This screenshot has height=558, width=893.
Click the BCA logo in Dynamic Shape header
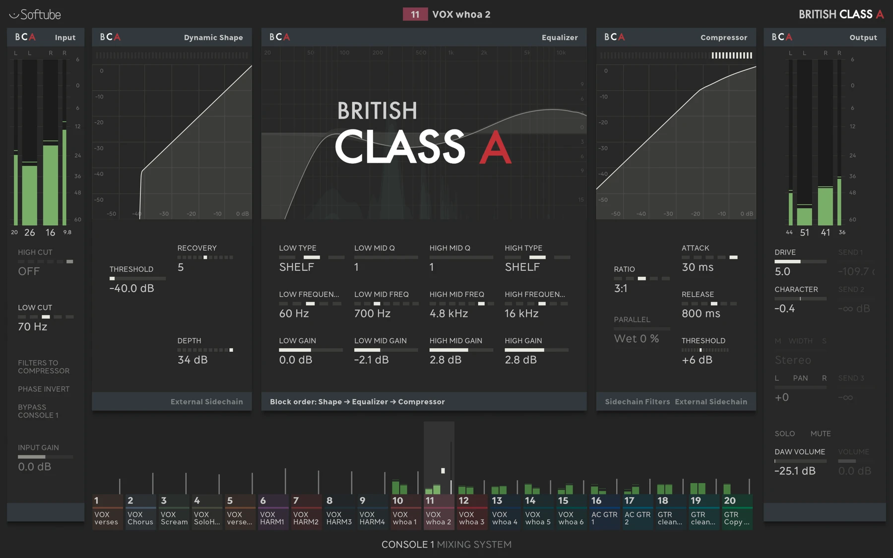click(x=110, y=37)
